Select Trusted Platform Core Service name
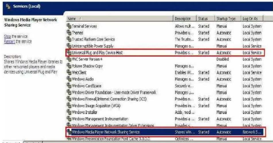The width and height of the screenshot is (273, 143). tap(93, 39)
